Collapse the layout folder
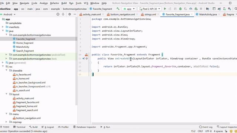 coord(6,94)
